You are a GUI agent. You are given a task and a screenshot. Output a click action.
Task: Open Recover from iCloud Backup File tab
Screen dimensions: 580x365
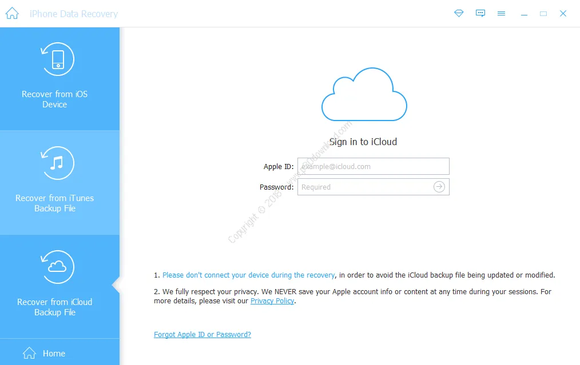point(59,287)
